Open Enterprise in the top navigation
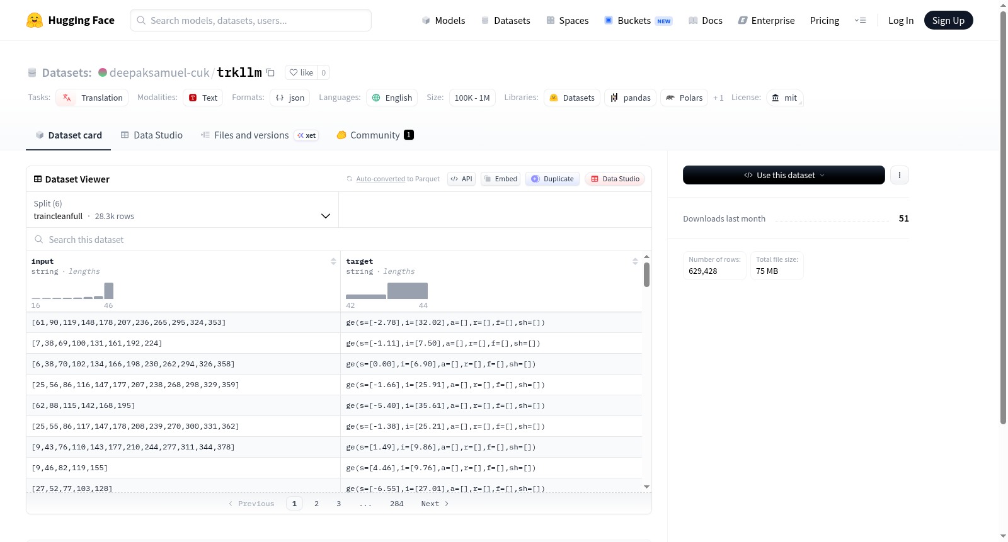This screenshot has height=542, width=1008. [x=766, y=20]
